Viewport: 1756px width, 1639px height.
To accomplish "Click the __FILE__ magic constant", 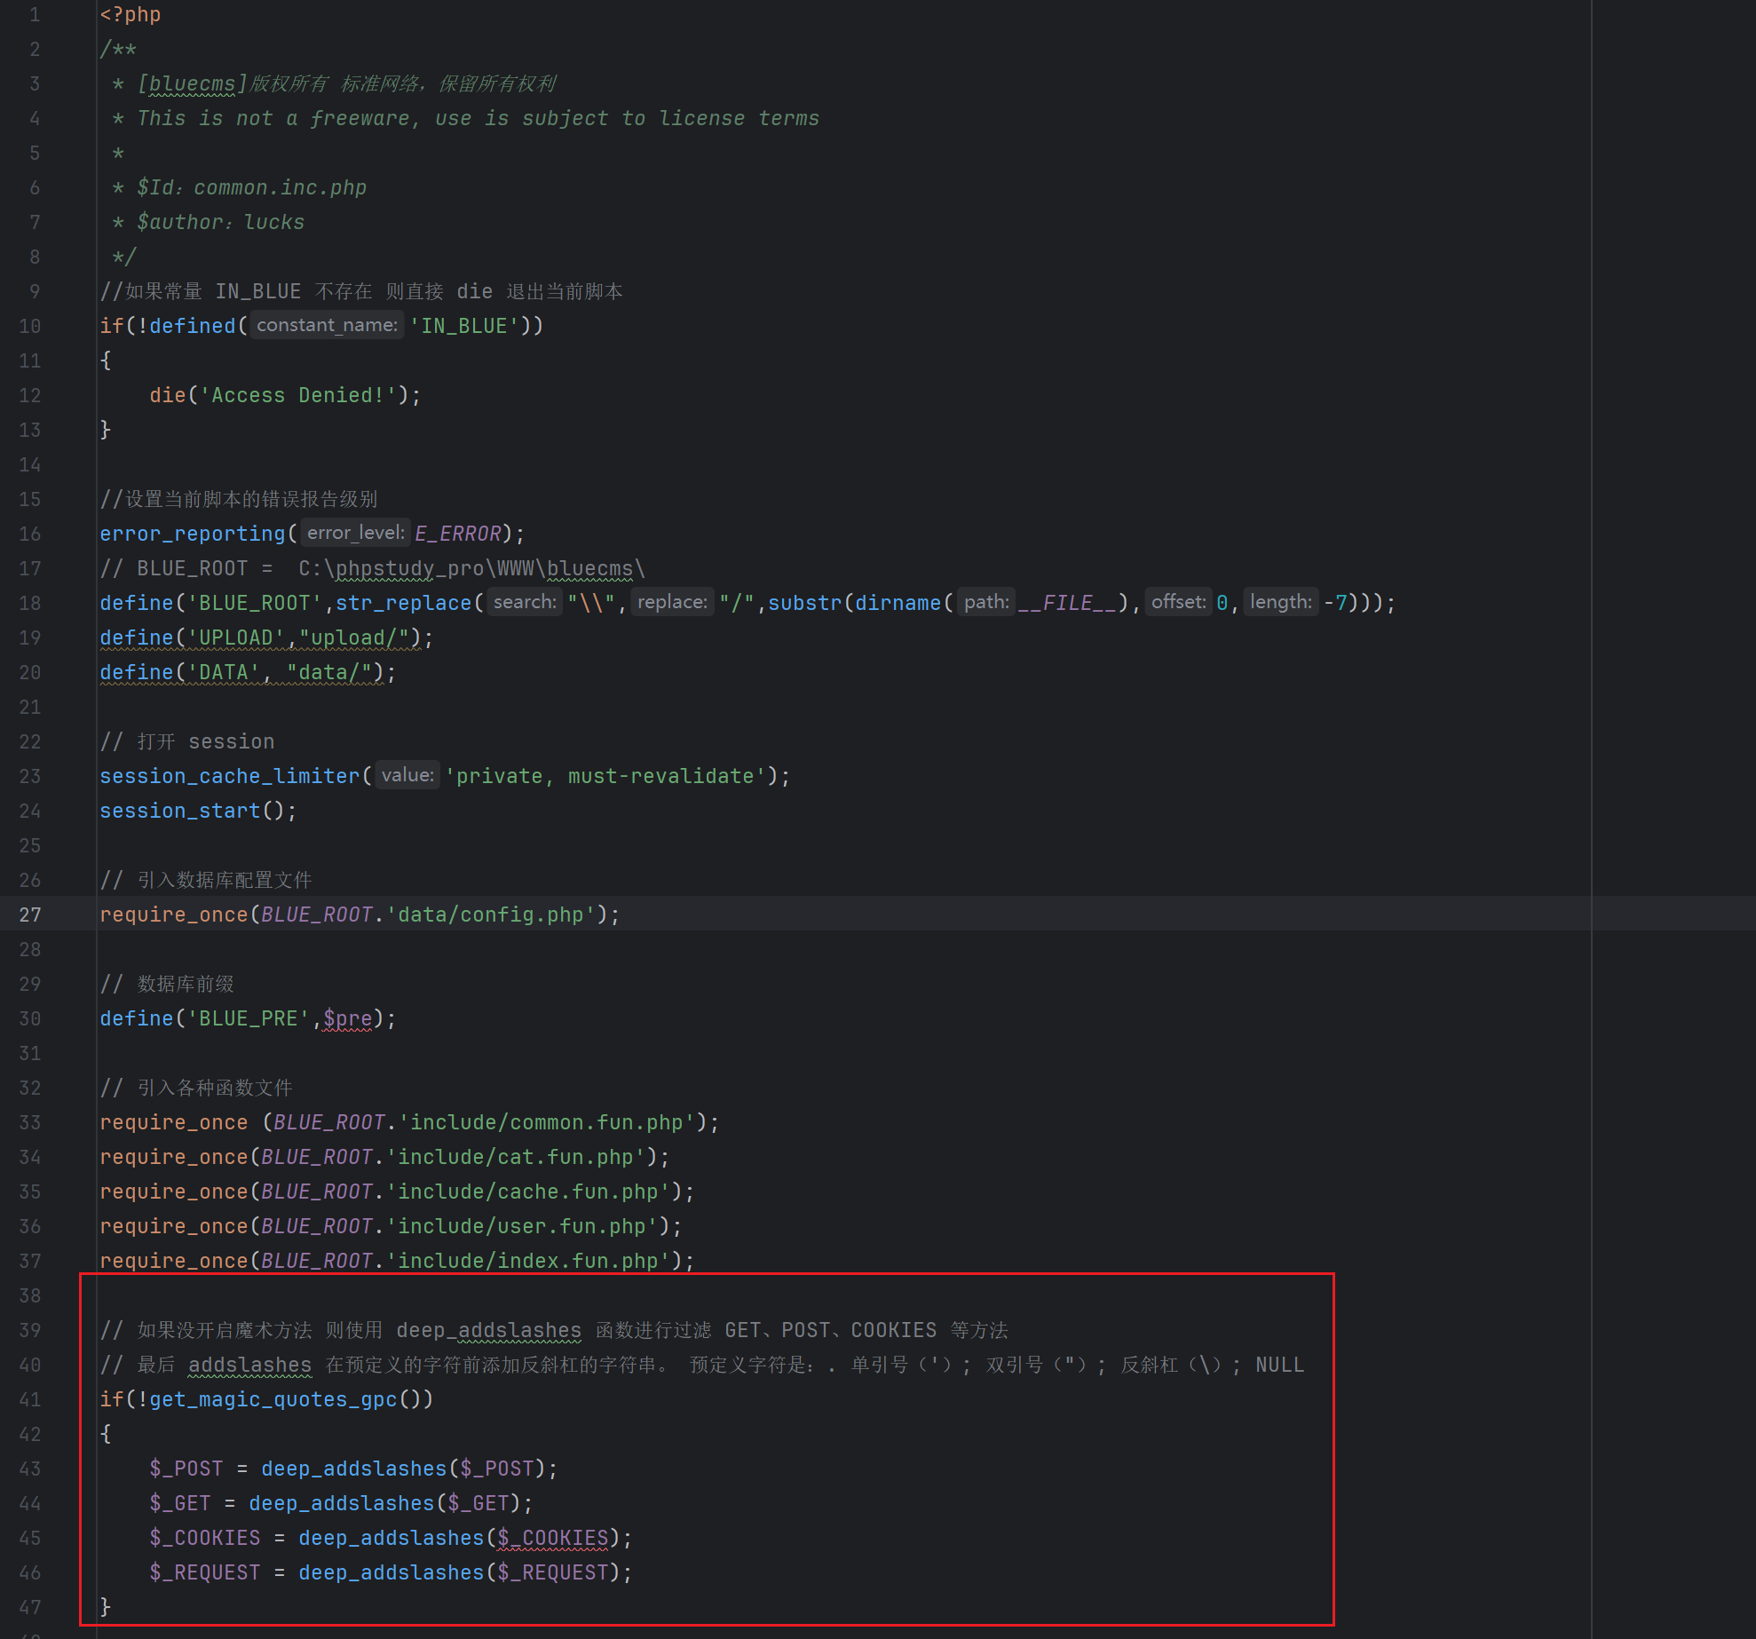I will (1067, 603).
